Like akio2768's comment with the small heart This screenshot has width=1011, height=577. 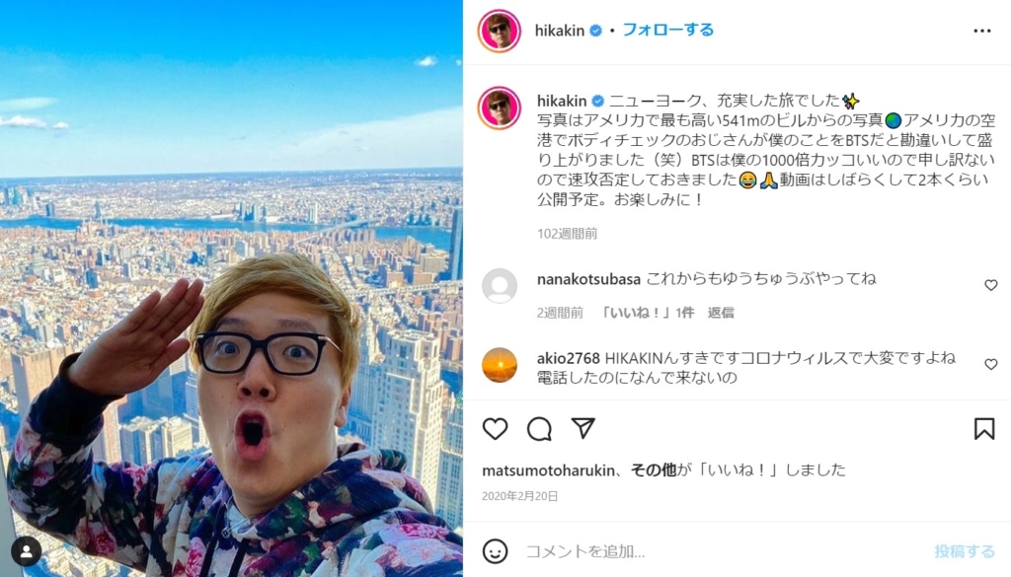[x=991, y=365]
